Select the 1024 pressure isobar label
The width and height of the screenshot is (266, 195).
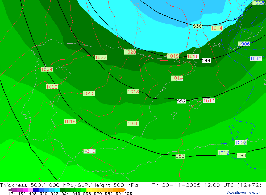[47, 69]
